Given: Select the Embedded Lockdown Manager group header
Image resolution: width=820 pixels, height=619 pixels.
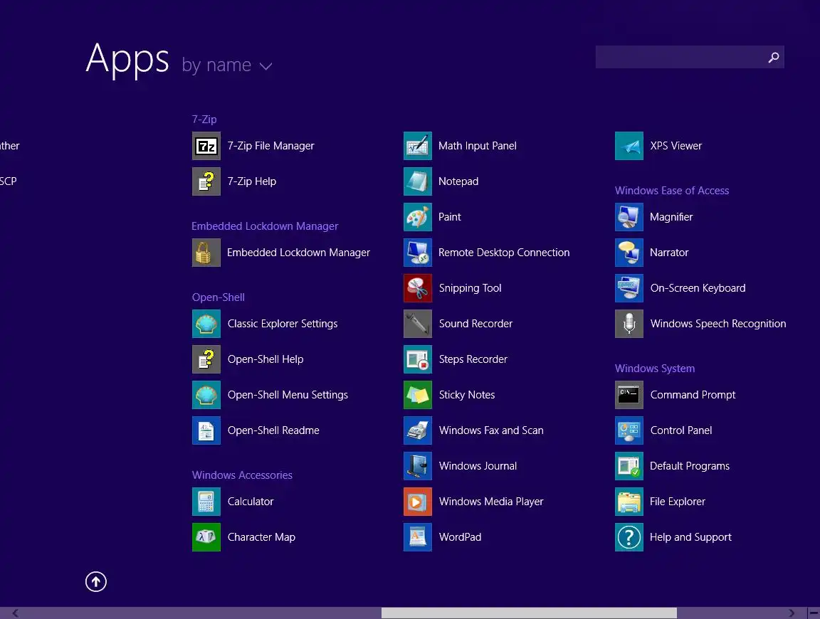Looking at the screenshot, I should tap(265, 226).
